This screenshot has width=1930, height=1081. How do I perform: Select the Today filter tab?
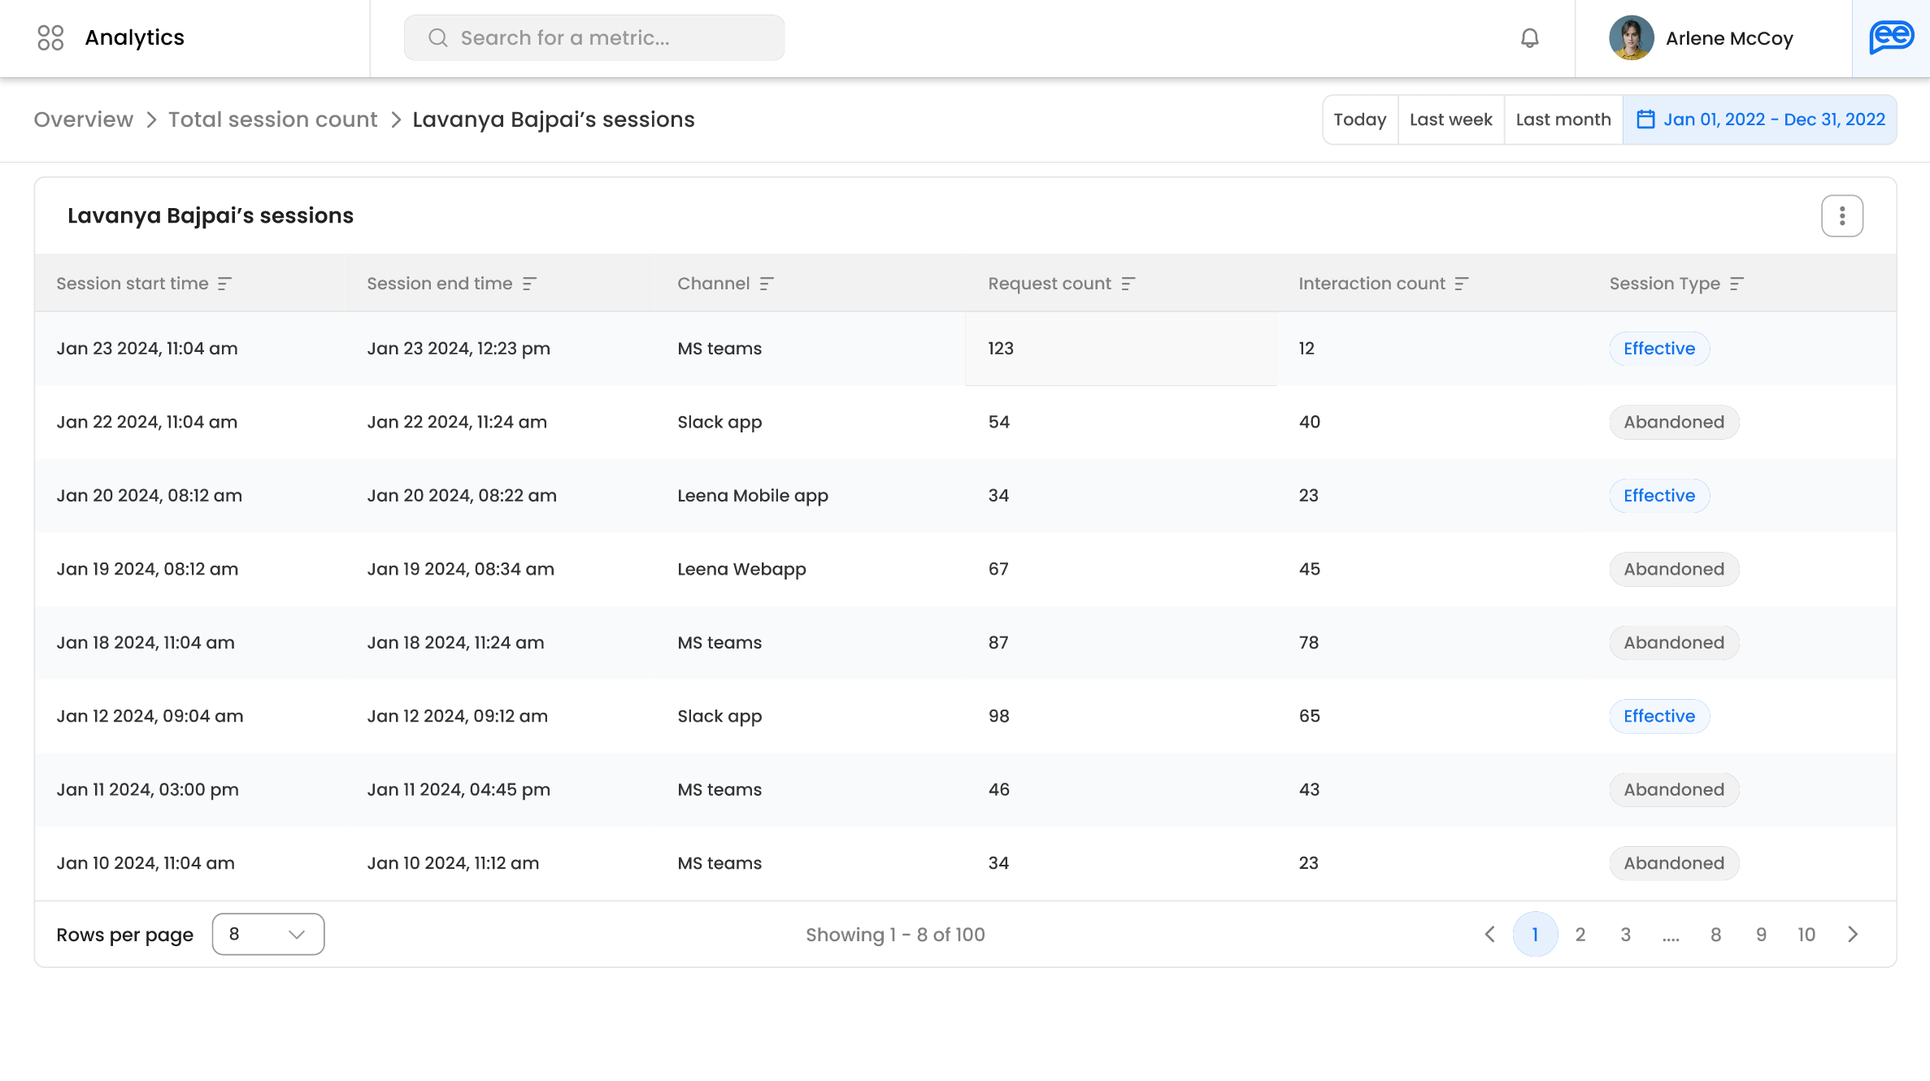point(1359,120)
